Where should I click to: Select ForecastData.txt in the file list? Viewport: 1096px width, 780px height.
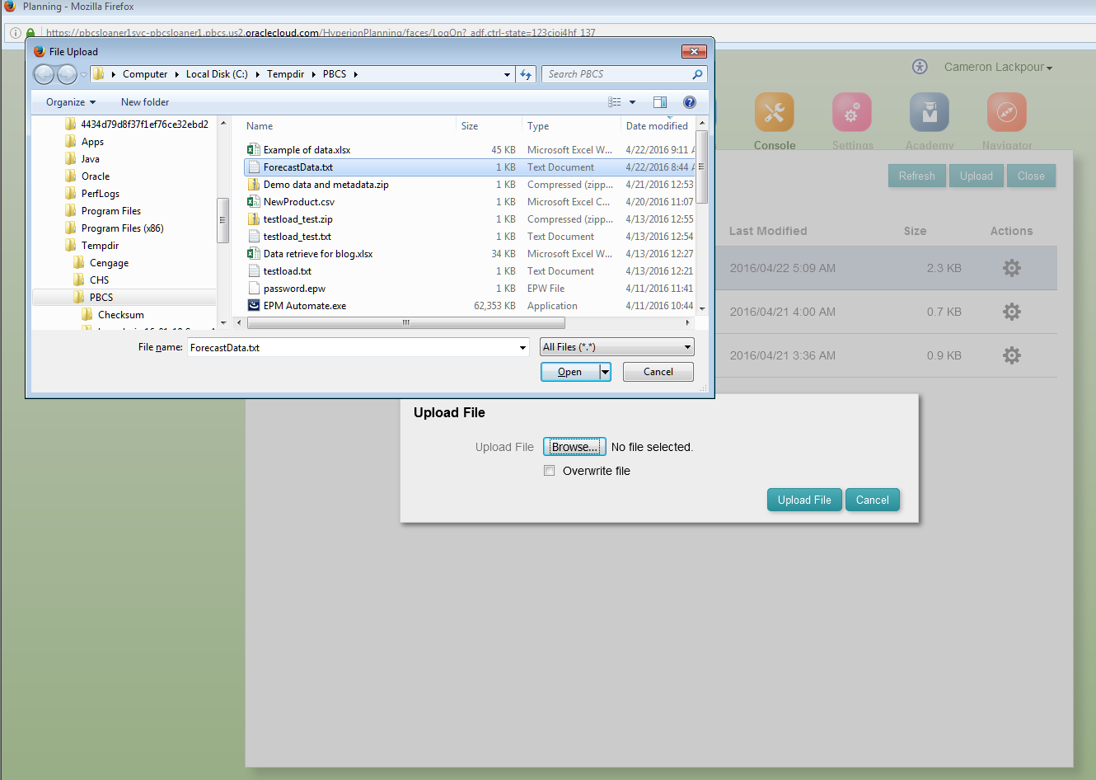(x=470, y=167)
